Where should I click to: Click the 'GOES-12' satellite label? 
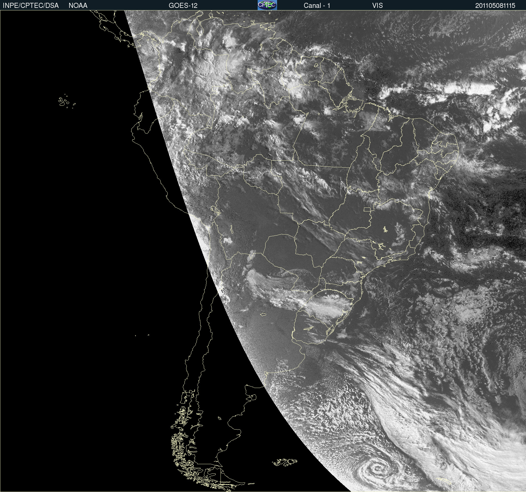click(x=183, y=6)
